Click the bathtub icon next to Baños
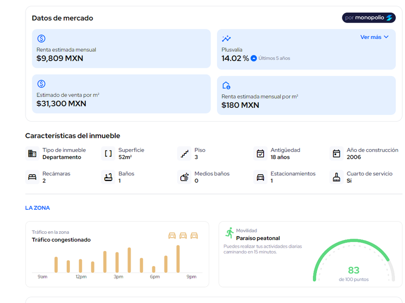Viewport: 405px width, 303px height. 108,177
